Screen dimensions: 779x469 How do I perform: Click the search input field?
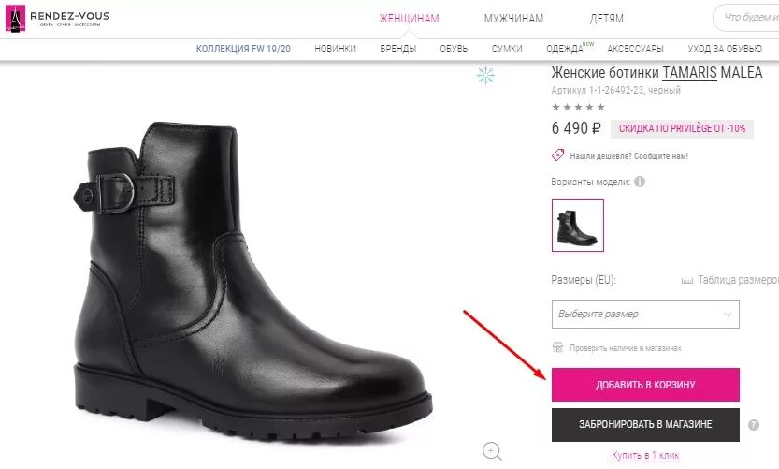coord(746,18)
